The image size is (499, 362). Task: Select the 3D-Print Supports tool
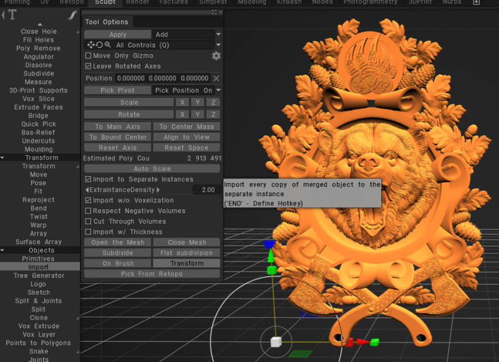click(39, 90)
